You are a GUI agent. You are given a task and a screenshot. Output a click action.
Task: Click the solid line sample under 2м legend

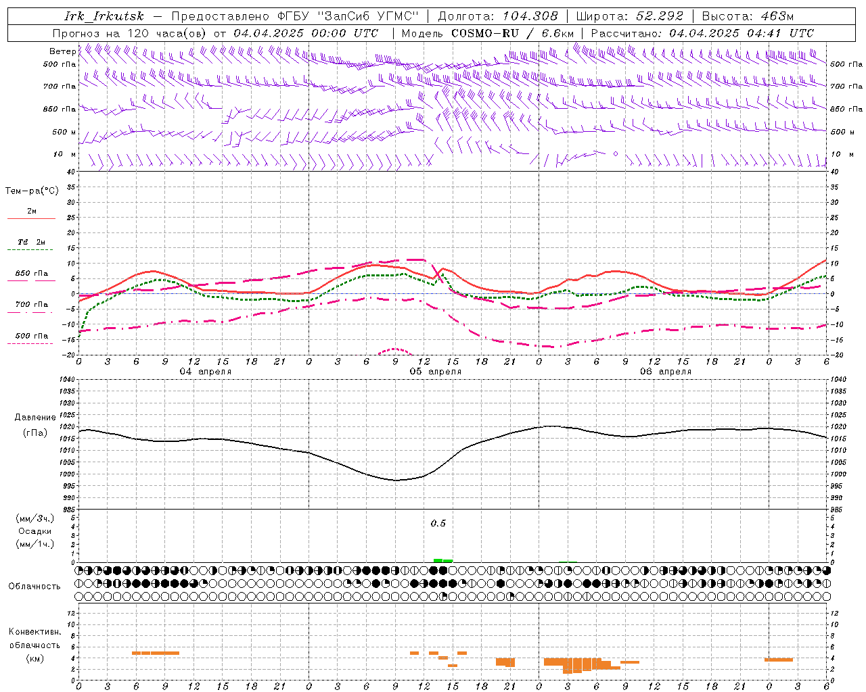pyautogui.click(x=31, y=218)
